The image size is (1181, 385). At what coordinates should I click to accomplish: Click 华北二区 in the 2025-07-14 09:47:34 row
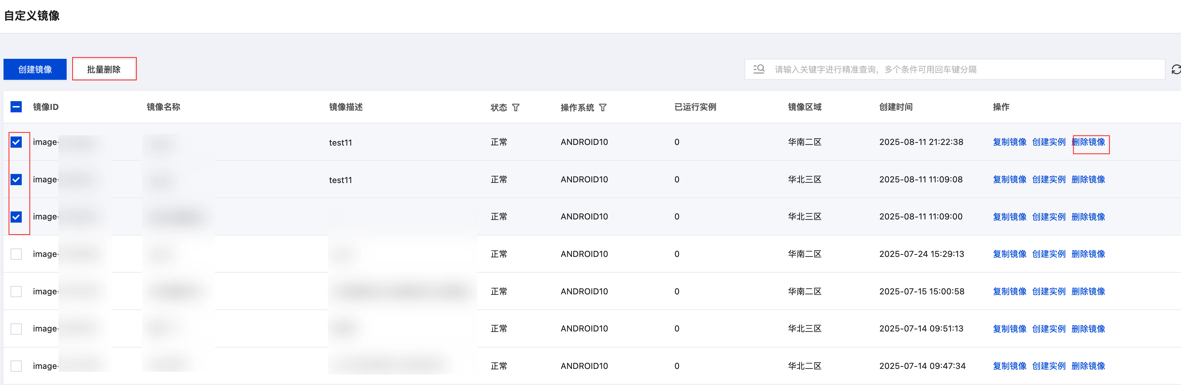[x=805, y=366]
